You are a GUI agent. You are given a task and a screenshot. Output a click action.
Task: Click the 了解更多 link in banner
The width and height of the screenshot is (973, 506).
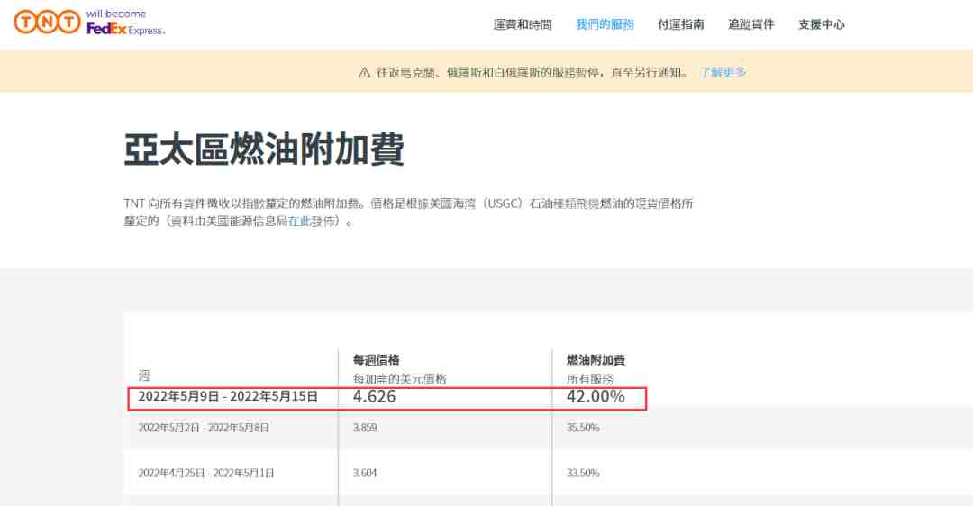point(723,72)
